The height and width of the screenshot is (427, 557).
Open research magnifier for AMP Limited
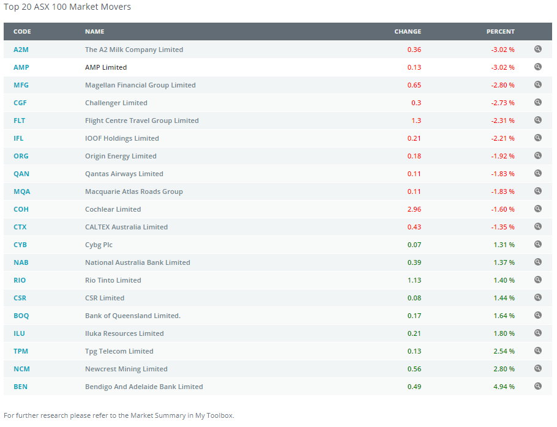pyautogui.click(x=538, y=67)
